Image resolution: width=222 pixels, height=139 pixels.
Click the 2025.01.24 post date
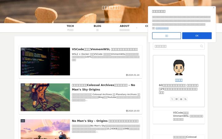coord(134,75)
